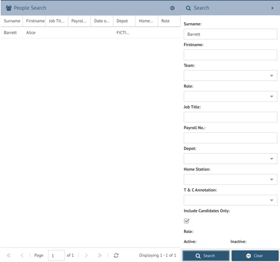280x262 pixels.
Task: Collapse the Search panel with arrow
Action: coord(273,8)
